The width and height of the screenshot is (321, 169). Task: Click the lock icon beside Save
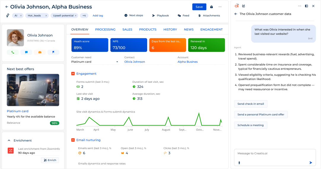(x=212, y=7)
